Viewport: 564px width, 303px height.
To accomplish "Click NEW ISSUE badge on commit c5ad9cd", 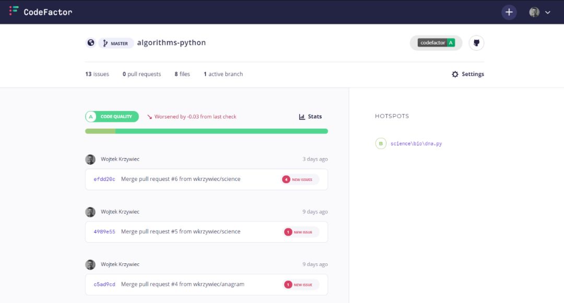I will (x=301, y=285).
